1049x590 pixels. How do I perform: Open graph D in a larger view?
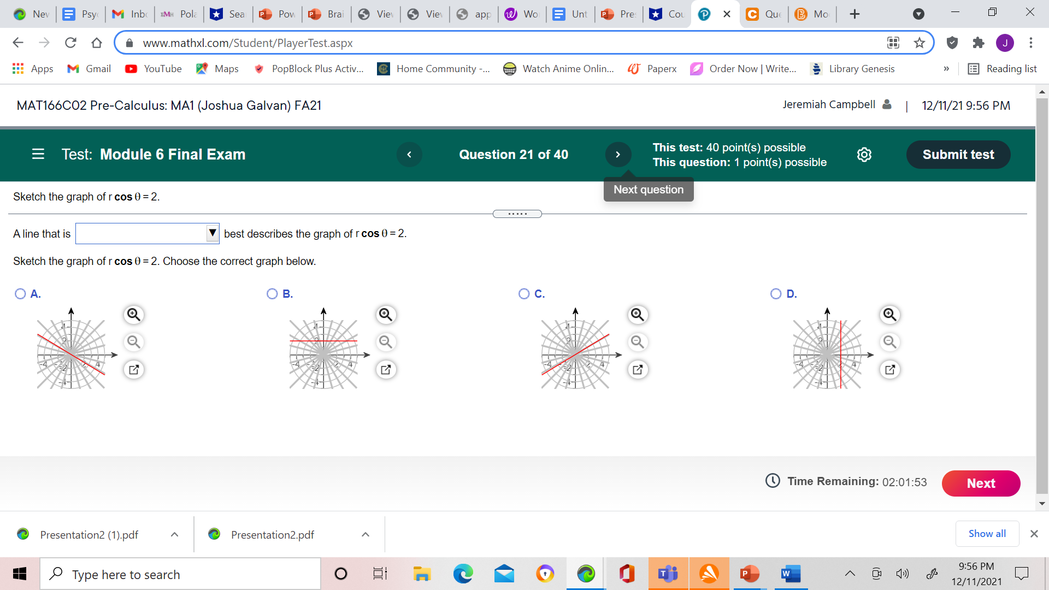[889, 369]
